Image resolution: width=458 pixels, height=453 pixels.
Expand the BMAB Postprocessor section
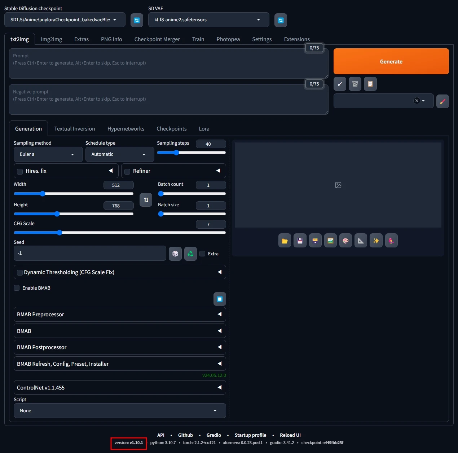120,347
